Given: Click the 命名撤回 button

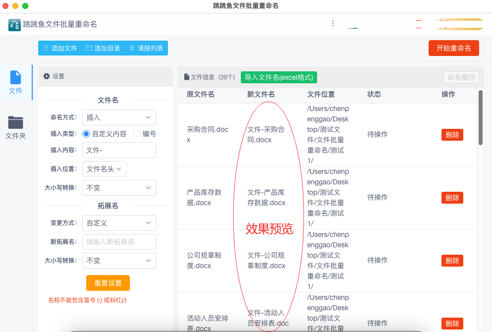Looking at the screenshot, I should click(x=461, y=77).
